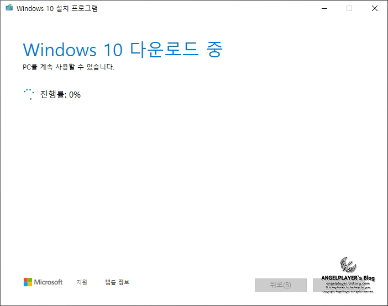Click the Microsoft logo

tap(43, 282)
